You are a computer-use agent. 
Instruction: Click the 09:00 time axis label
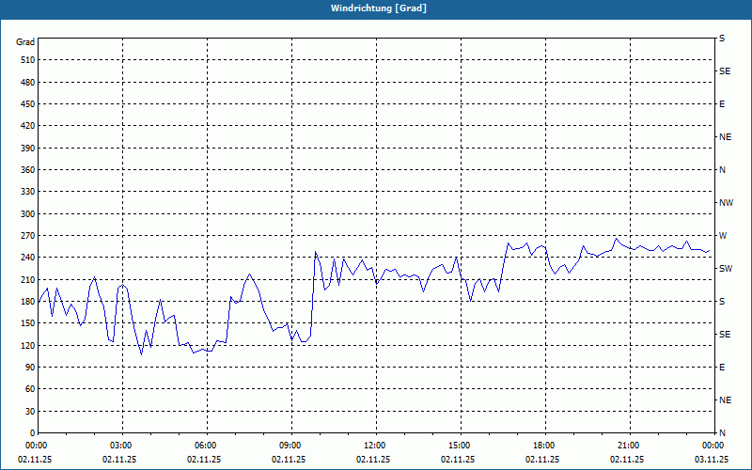(x=291, y=446)
